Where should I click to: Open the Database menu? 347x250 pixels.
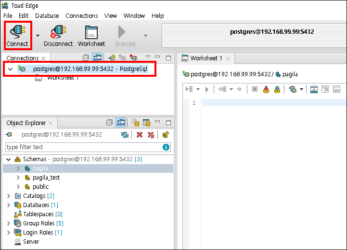[47, 16]
